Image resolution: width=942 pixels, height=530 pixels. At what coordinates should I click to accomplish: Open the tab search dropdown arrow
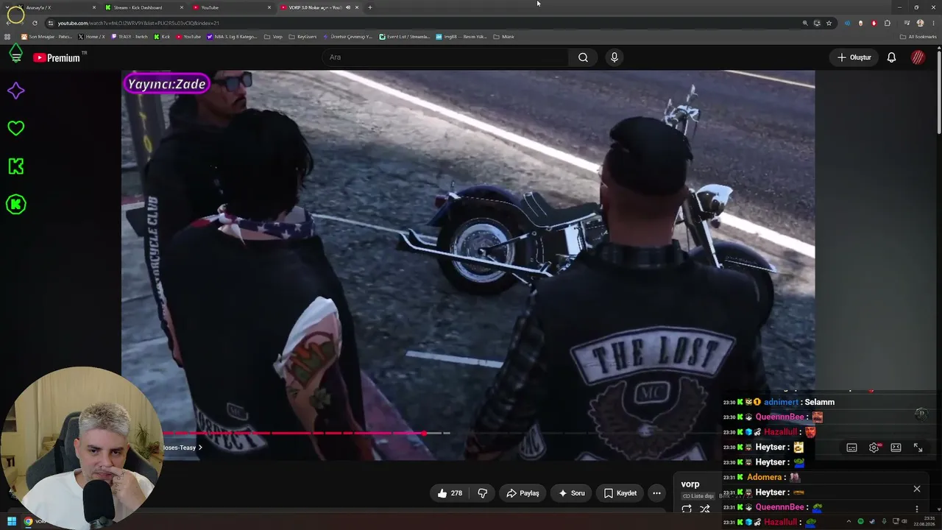7,7
